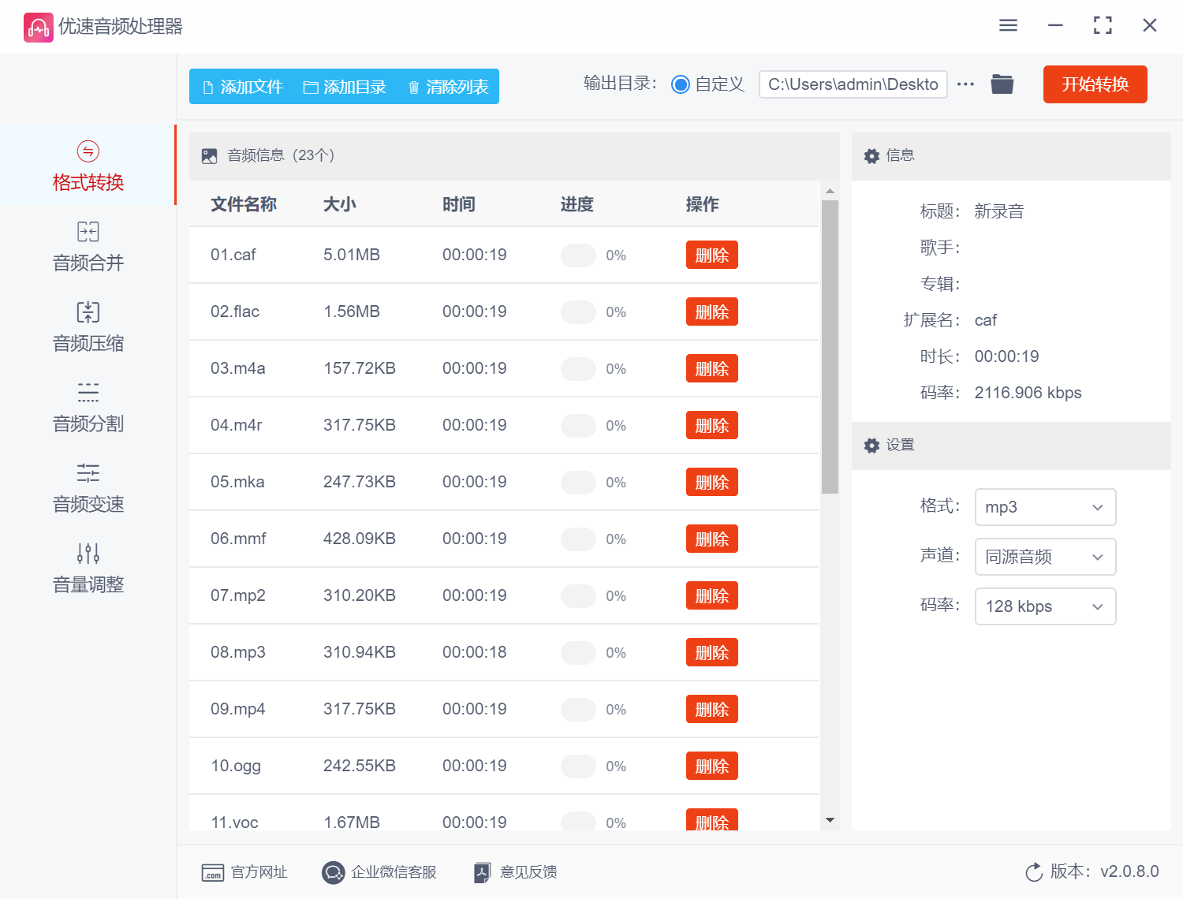
Task: Select the 格式转换 format conversion tab
Action: [88, 166]
